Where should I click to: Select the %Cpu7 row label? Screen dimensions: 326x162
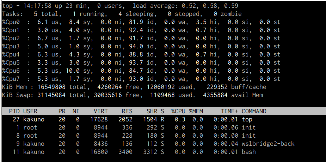click(x=11, y=79)
